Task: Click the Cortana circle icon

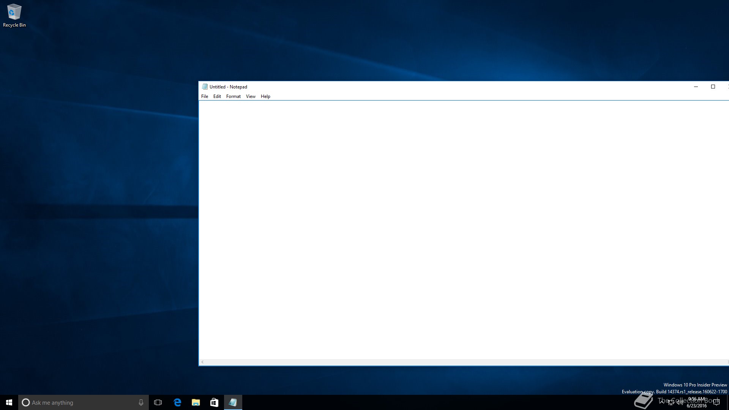Action: [25, 402]
